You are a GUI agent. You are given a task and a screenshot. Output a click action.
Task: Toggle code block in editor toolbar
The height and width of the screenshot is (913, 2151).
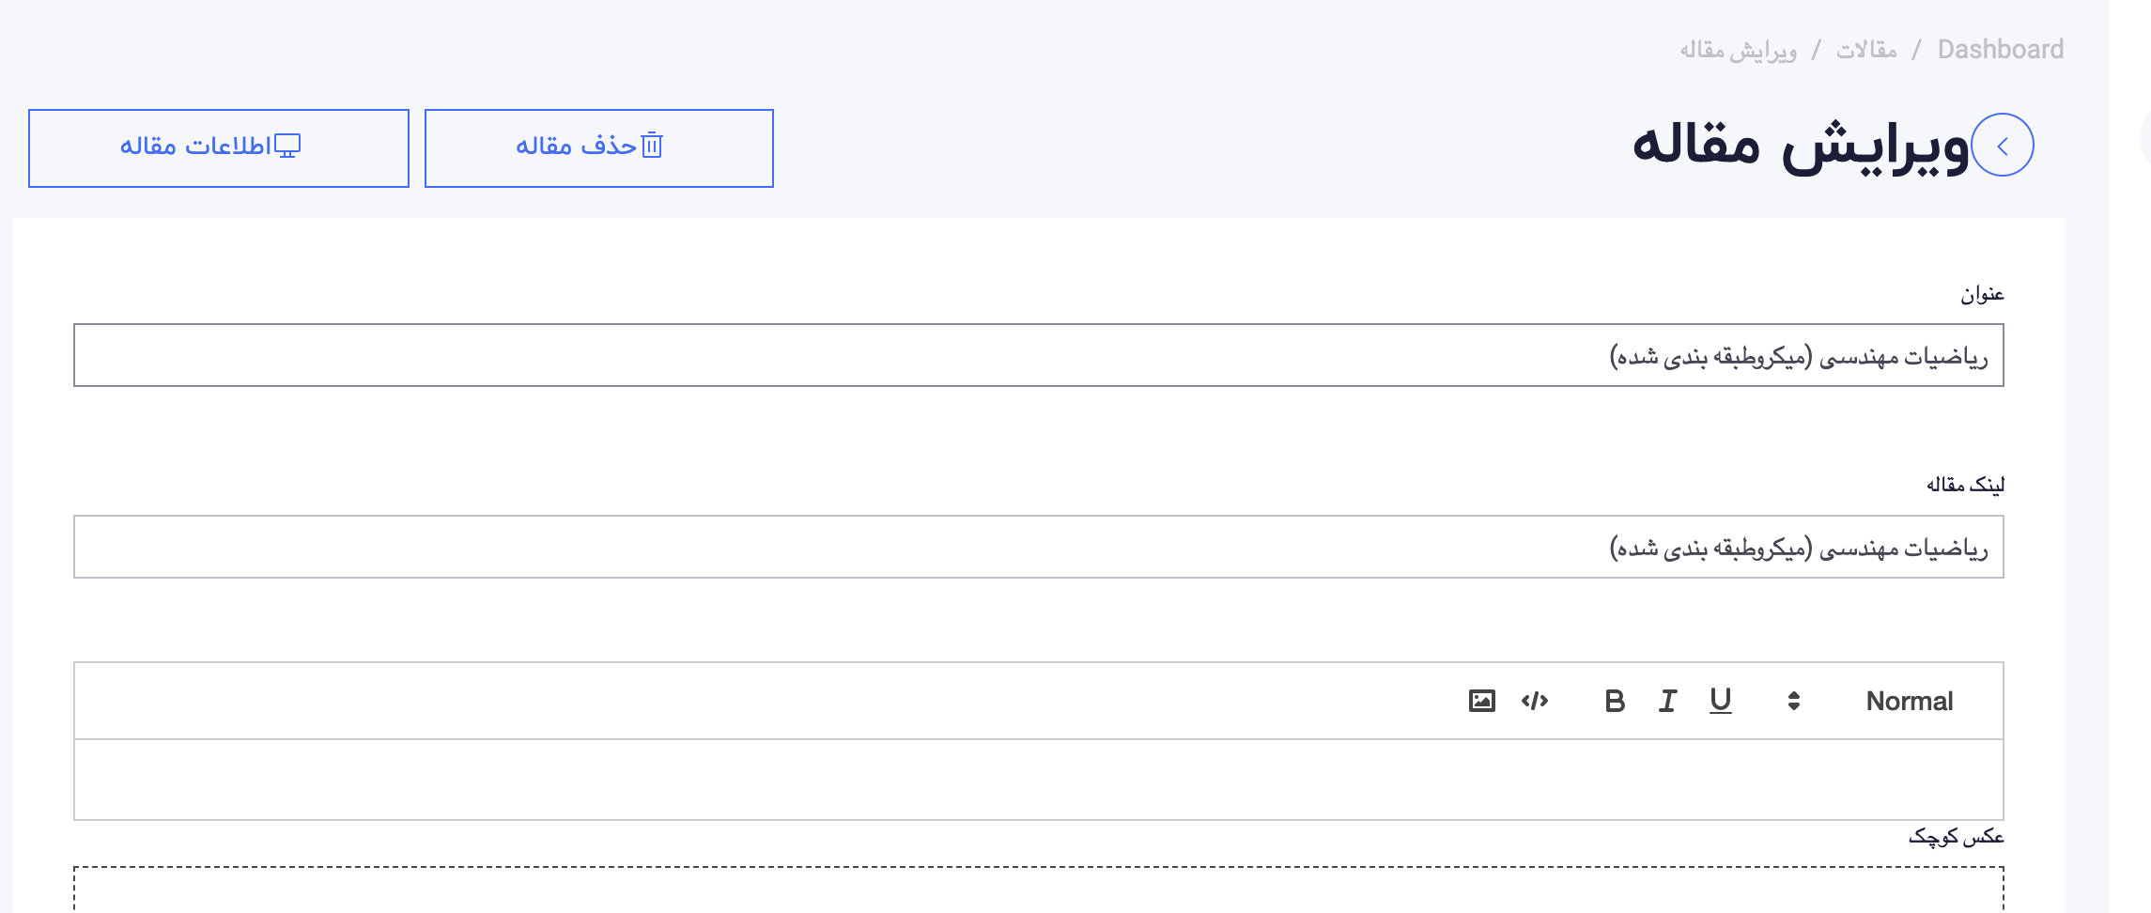click(x=1535, y=701)
